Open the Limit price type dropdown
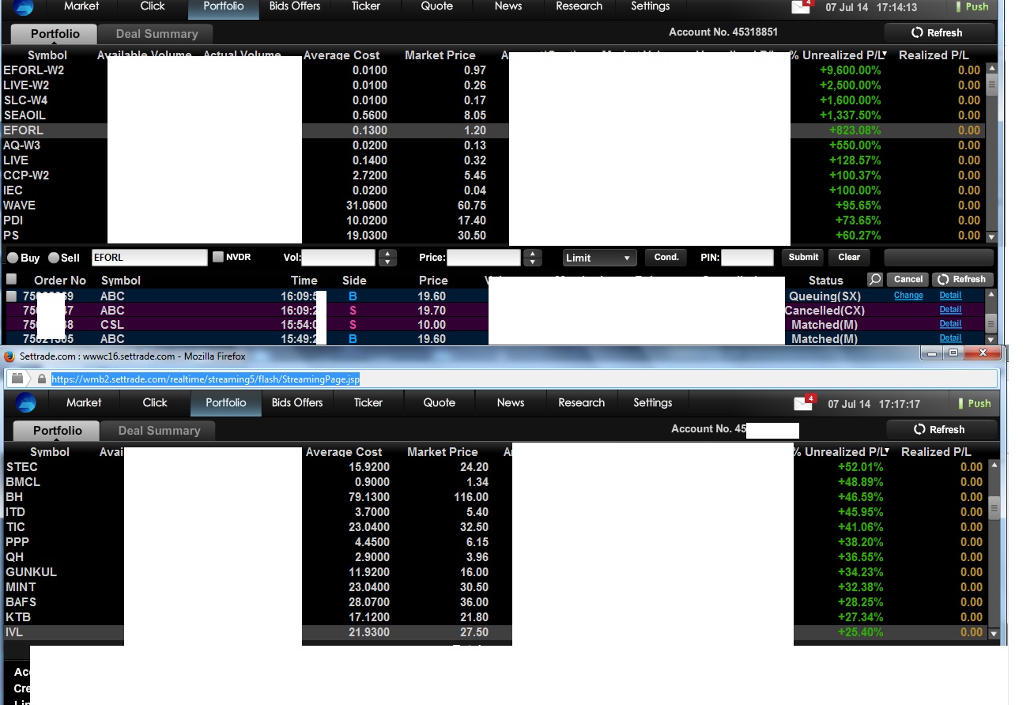The image size is (1034, 705). [600, 258]
